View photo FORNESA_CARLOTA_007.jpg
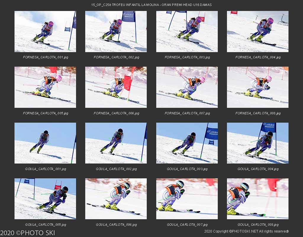The width and height of the screenshot is (303, 237). [187, 87]
